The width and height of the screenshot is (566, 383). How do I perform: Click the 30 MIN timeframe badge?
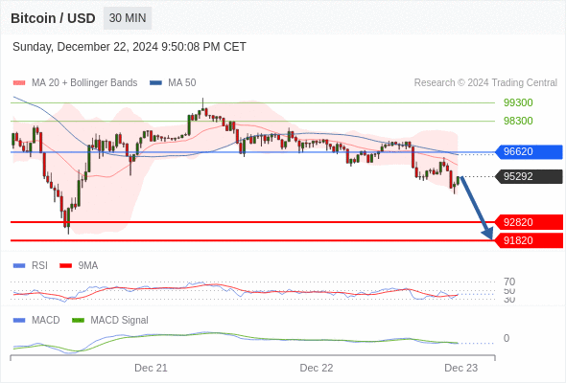coord(128,18)
